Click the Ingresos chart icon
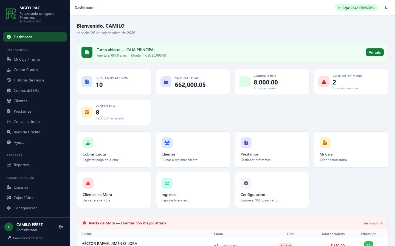 coord(167,183)
